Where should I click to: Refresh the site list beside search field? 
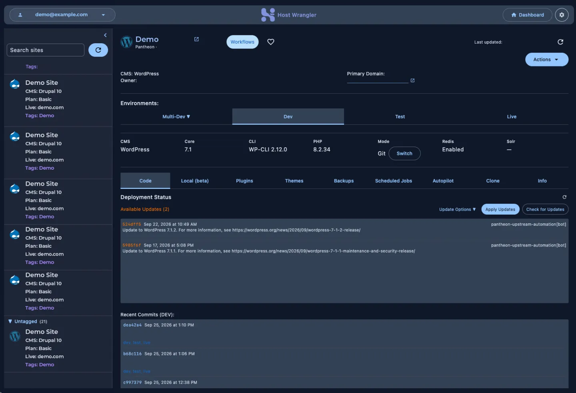coord(98,50)
